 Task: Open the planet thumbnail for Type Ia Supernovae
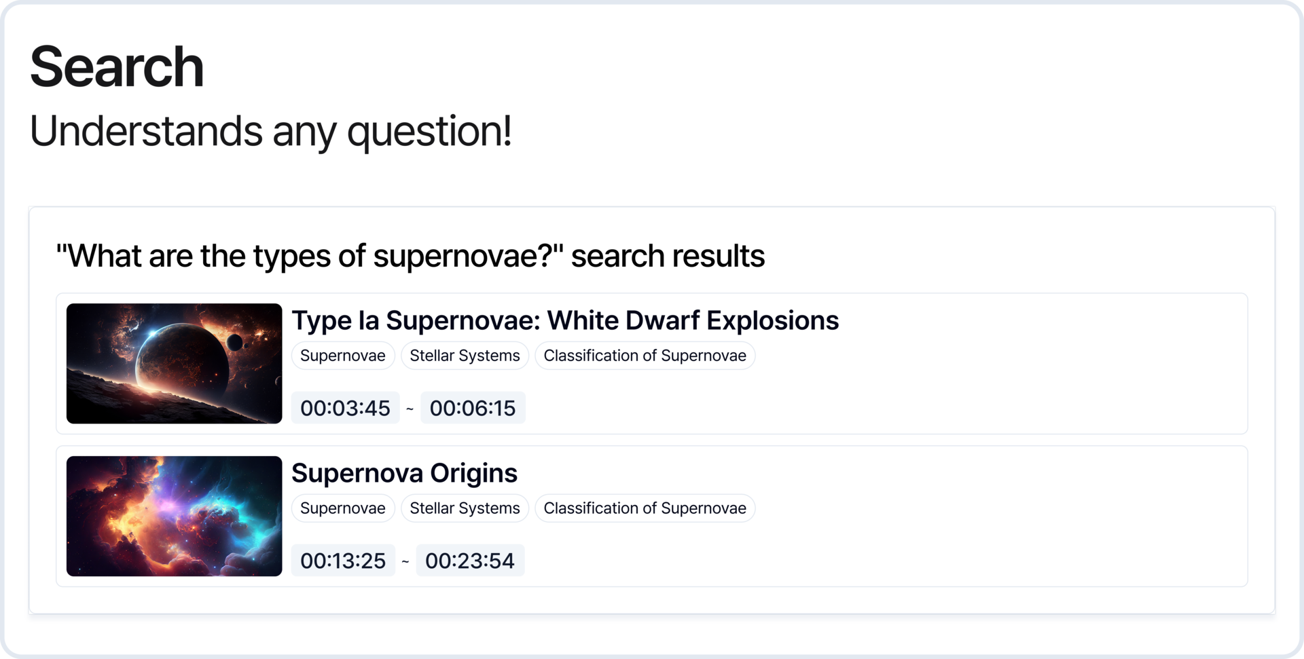(174, 363)
